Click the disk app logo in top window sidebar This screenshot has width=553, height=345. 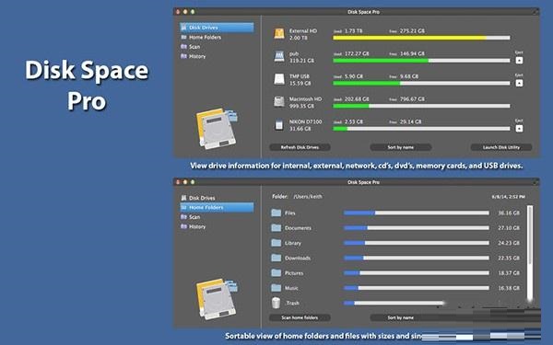[x=217, y=129]
